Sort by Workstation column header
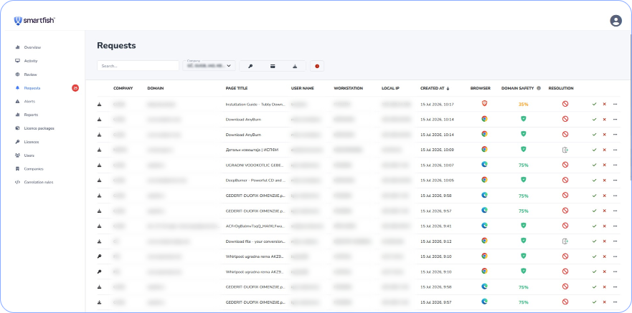632x313 pixels. (348, 88)
